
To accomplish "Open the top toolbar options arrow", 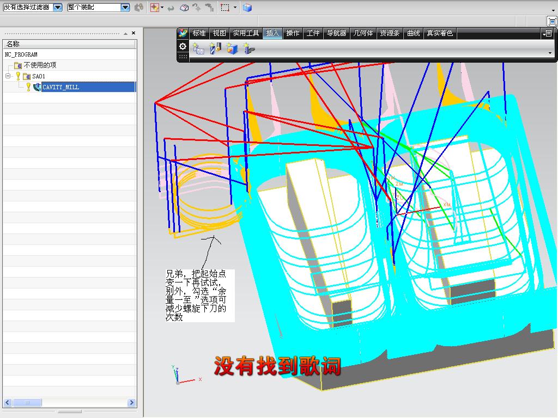I will pos(553,10).
